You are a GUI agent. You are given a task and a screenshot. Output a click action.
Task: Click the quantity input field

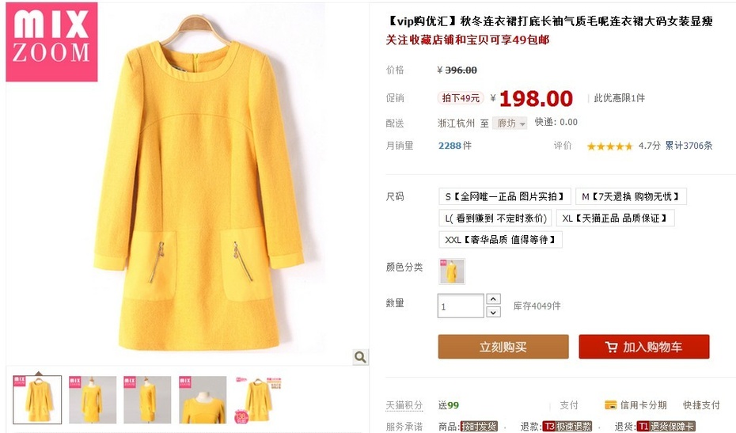click(461, 306)
